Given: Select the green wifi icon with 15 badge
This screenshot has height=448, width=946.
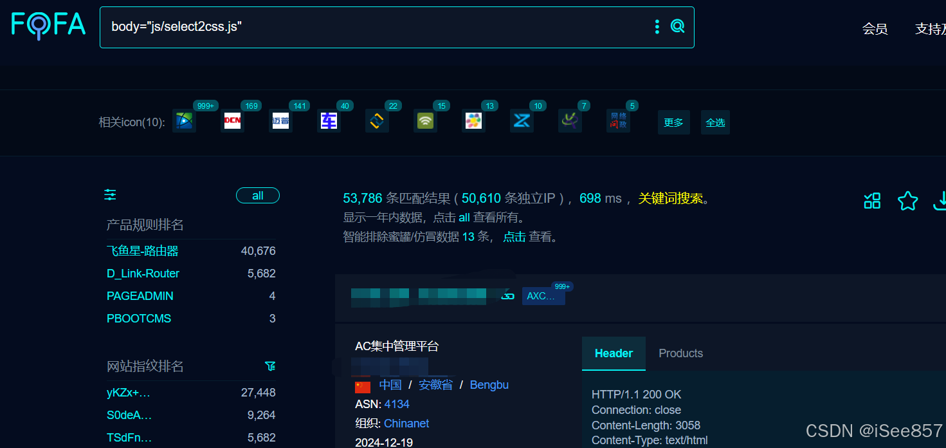Looking at the screenshot, I should 425,120.
